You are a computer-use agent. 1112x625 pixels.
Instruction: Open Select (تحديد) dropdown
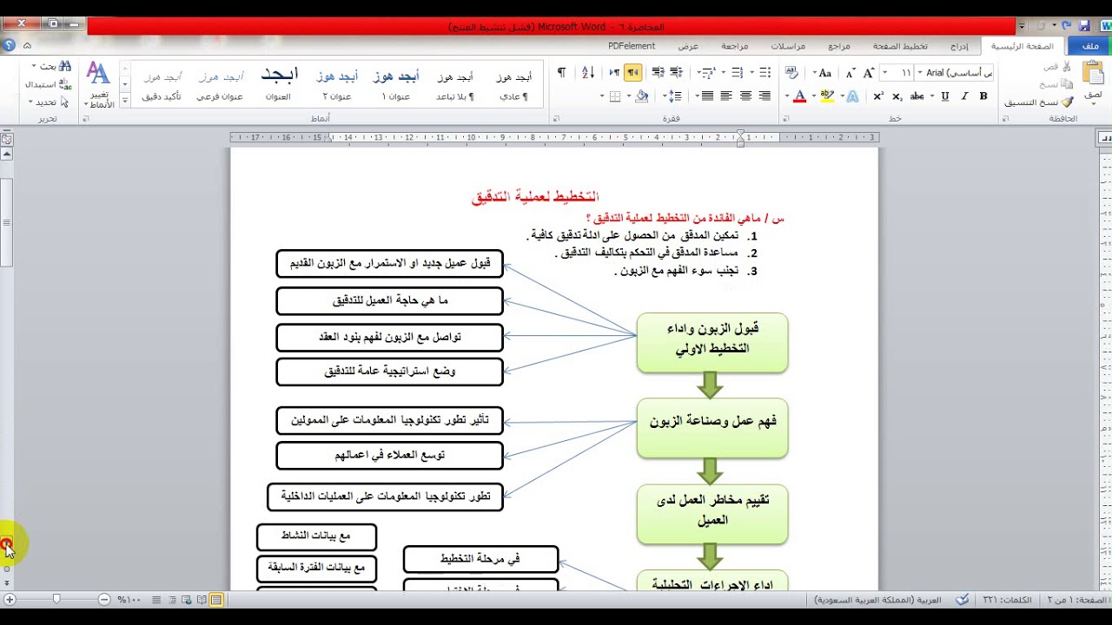(x=48, y=102)
